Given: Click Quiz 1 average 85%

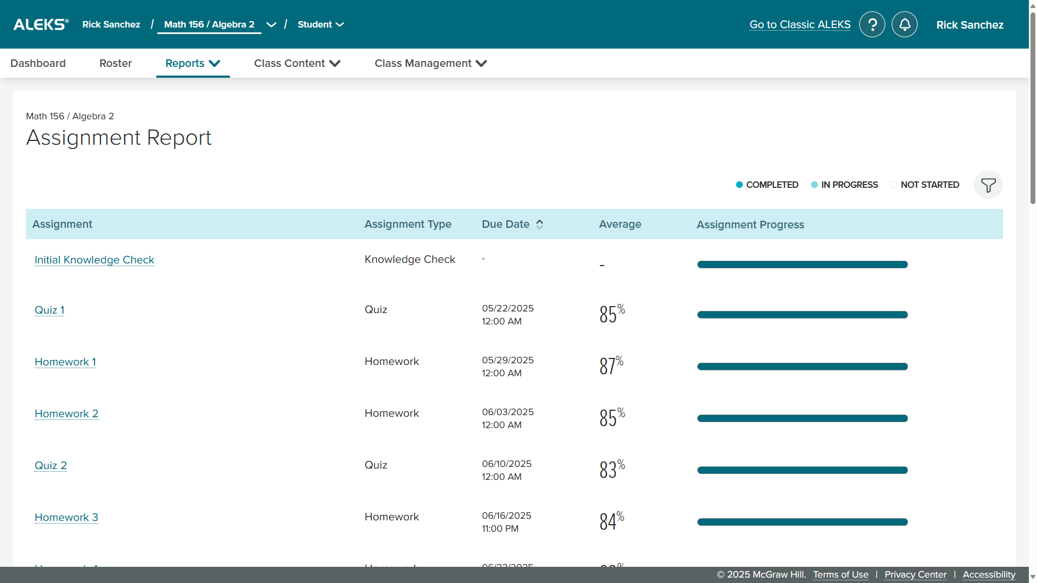Looking at the screenshot, I should [x=612, y=314].
